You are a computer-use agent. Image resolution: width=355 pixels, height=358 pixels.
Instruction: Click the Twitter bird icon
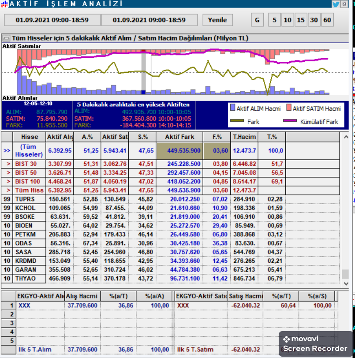point(336,4)
